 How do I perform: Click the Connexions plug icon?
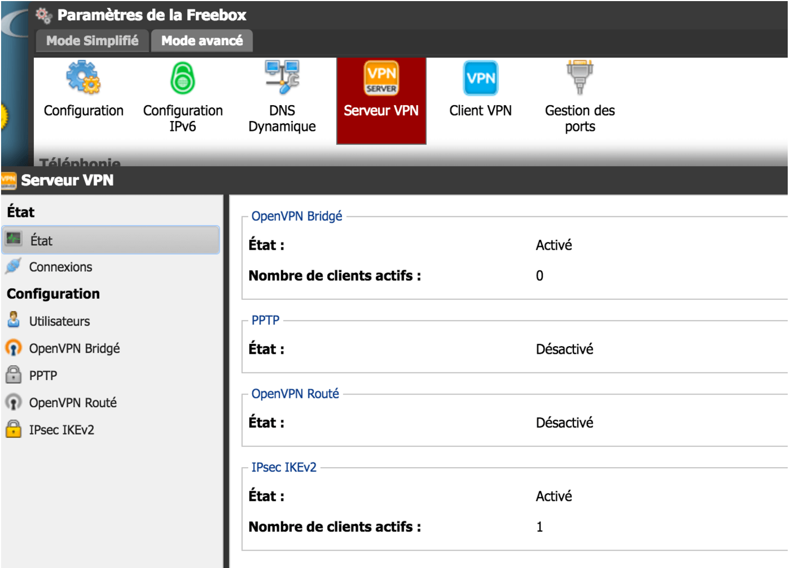tap(13, 266)
